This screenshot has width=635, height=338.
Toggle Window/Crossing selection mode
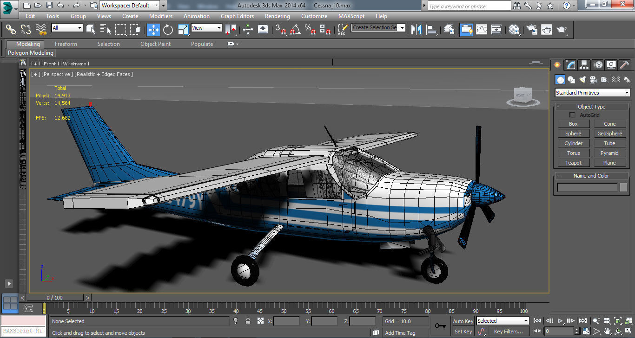136,30
